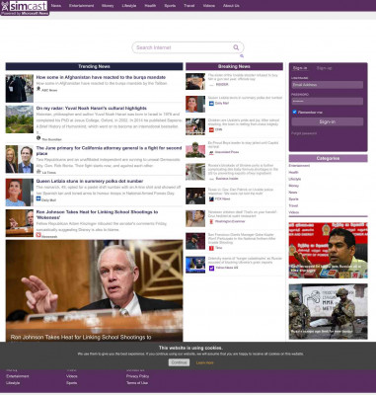
Task: Open the Lifestyle menu in the top bar
Action: (129, 6)
